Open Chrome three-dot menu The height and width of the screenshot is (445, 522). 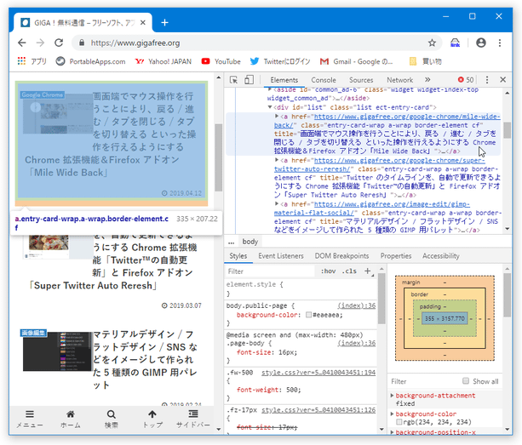(500, 43)
